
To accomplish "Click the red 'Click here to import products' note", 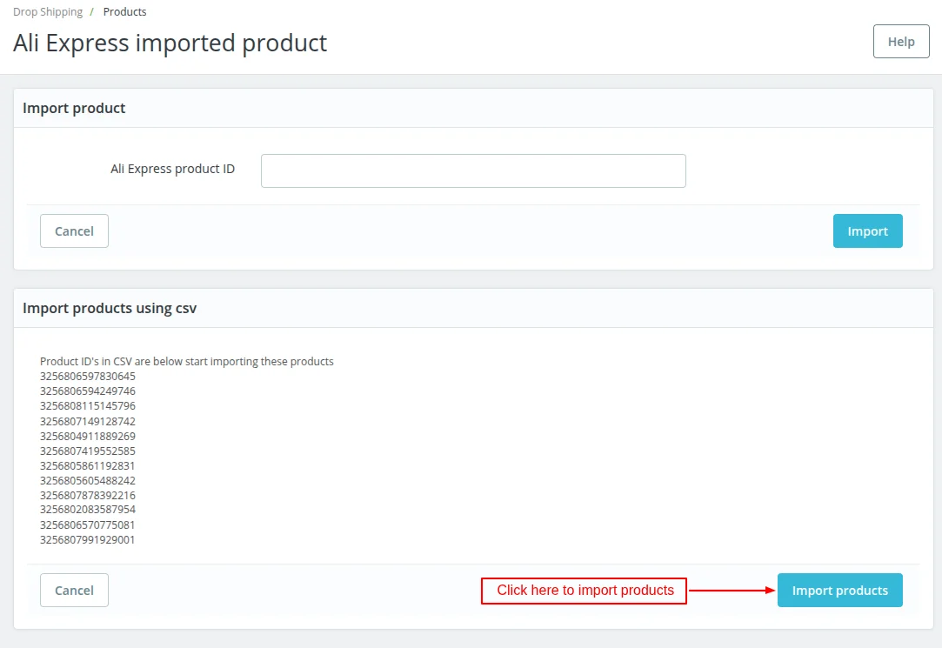I will [585, 591].
